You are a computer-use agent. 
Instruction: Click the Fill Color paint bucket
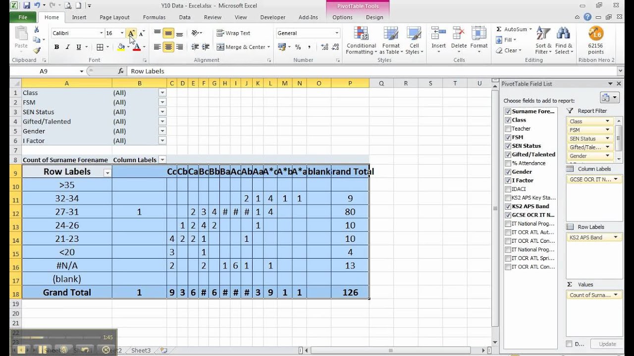[121, 47]
